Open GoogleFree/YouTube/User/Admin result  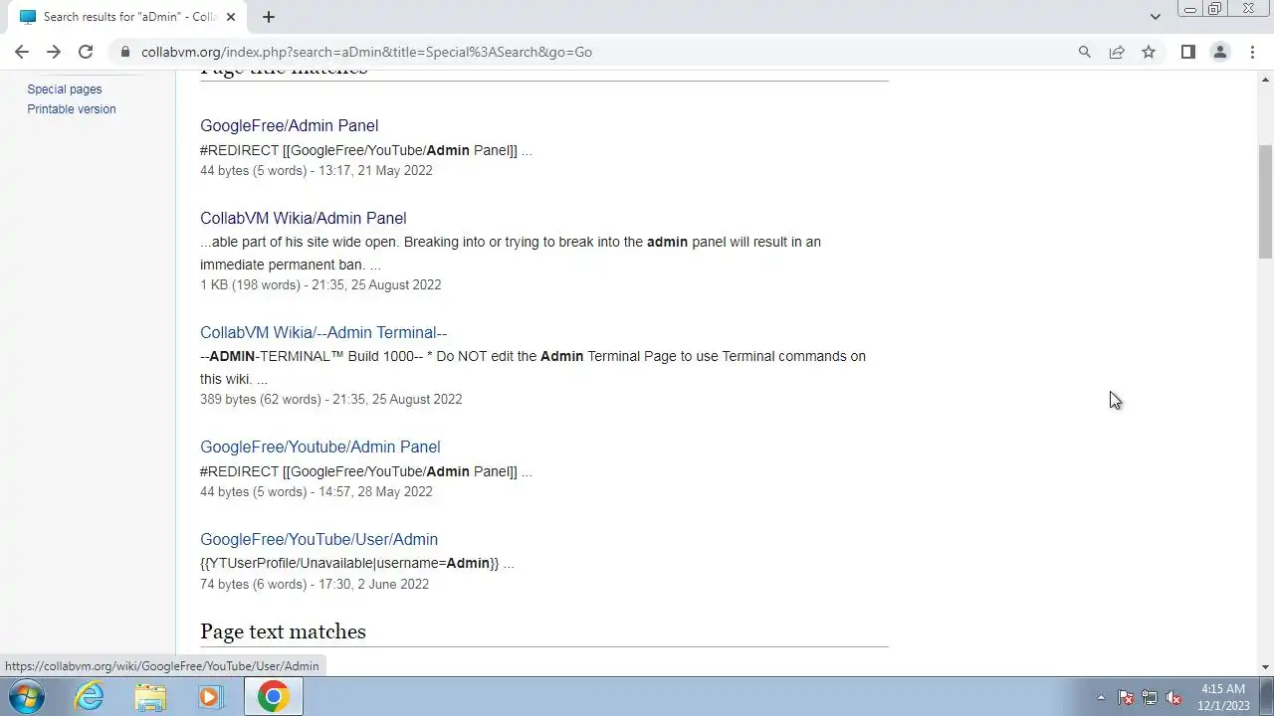point(318,539)
